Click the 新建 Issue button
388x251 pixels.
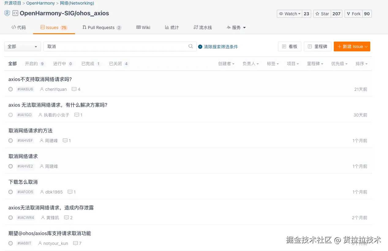[352, 46]
